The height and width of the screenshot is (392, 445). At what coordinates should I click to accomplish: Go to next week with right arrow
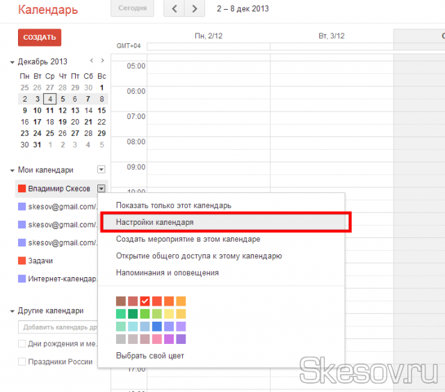pyautogui.click(x=194, y=9)
